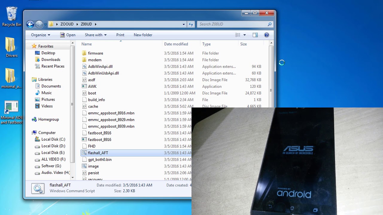The image size is (383, 215).
Task: Refresh the folder view button
Action: [x=191, y=24]
